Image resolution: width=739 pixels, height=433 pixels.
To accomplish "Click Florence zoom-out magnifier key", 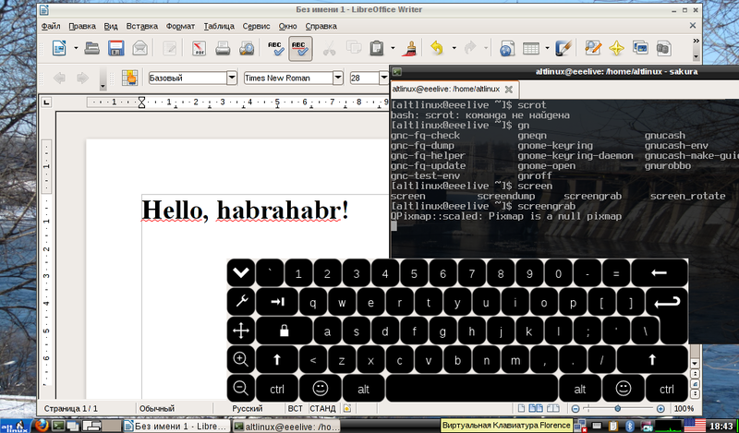I will coord(241,389).
